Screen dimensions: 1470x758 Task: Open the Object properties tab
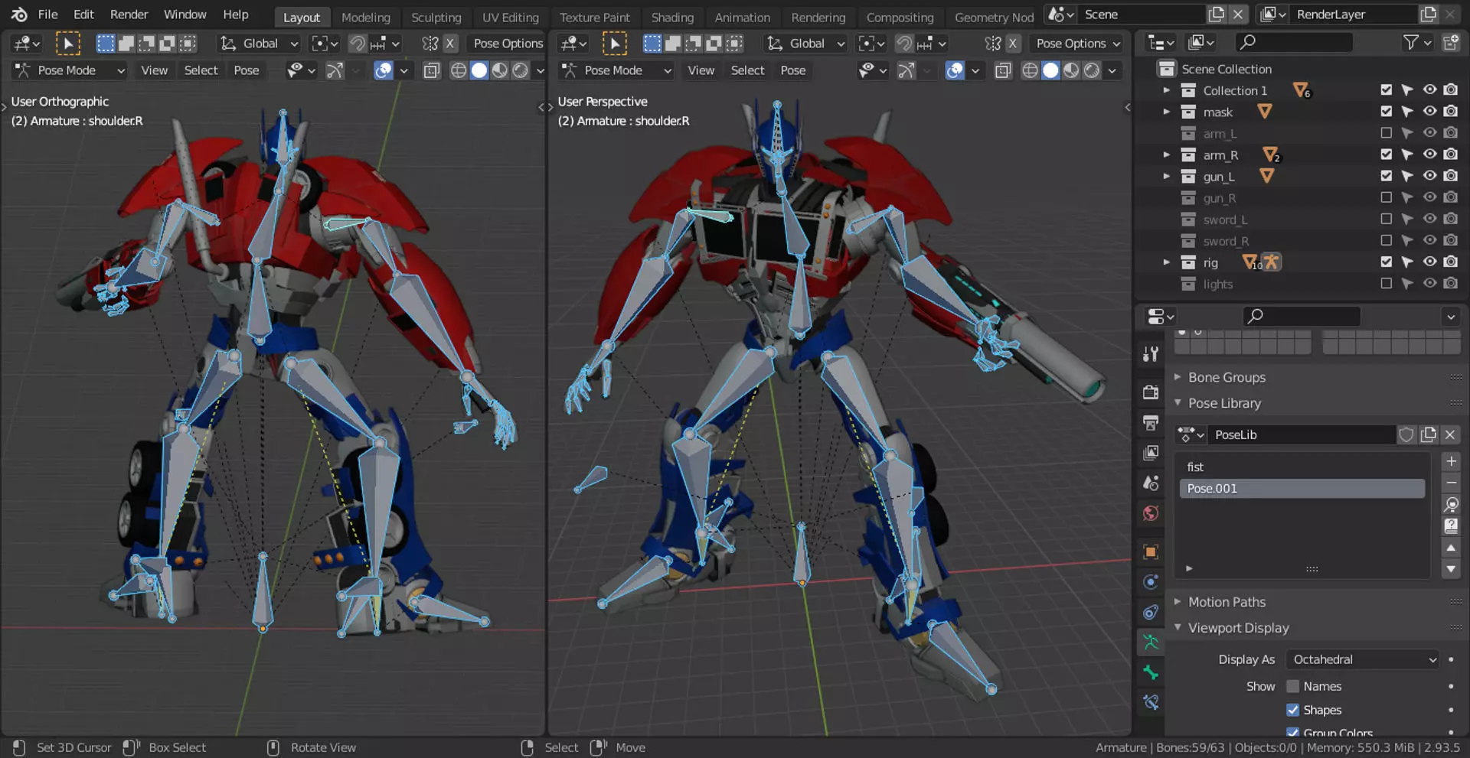1150,551
